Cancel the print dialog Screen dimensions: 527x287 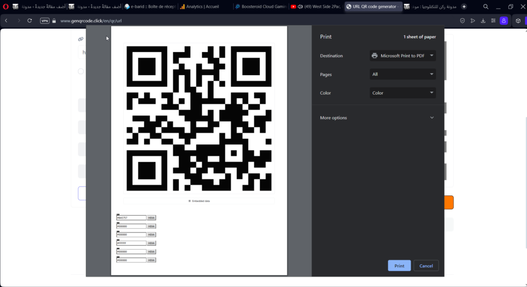click(x=426, y=266)
